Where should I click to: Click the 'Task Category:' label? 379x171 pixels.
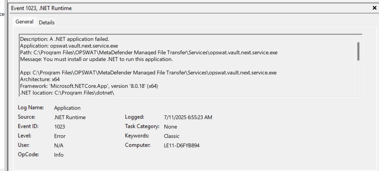[142, 126]
